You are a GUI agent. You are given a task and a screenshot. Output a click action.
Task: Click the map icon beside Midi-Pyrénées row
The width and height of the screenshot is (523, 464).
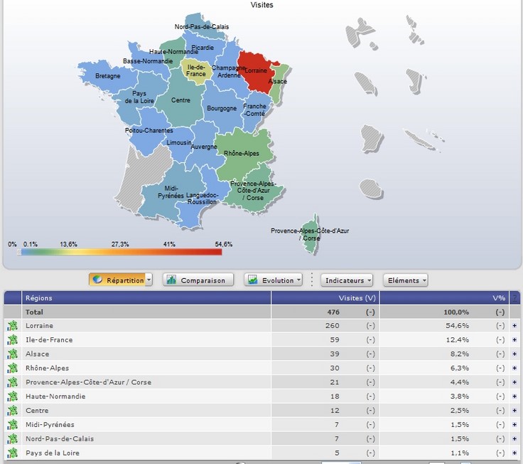(x=12, y=425)
